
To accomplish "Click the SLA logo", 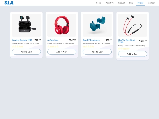I will (x=9, y=3).
